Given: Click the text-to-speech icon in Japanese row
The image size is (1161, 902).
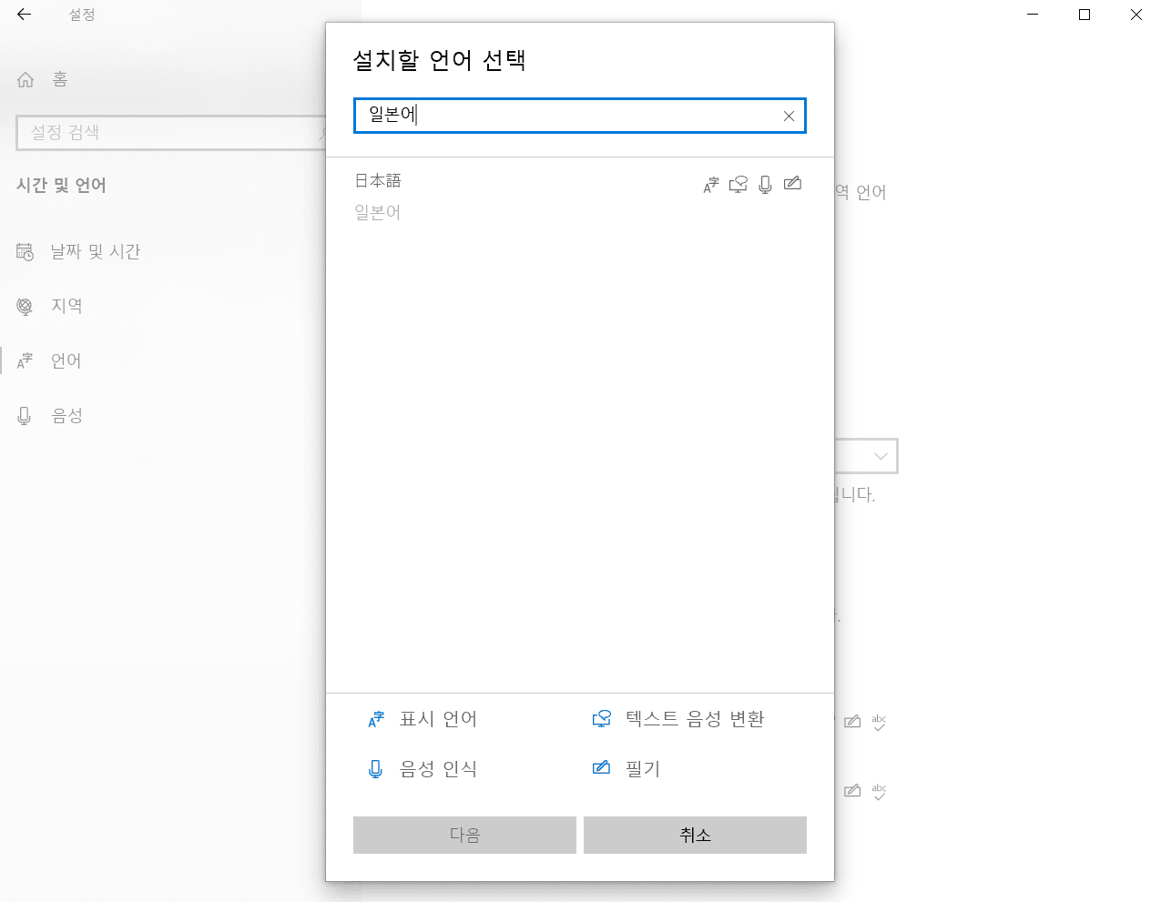Looking at the screenshot, I should coord(738,185).
